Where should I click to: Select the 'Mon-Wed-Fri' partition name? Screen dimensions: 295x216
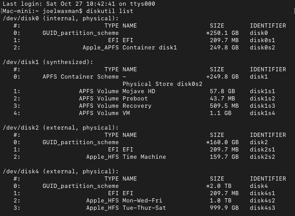pyautogui.click(x=142, y=200)
